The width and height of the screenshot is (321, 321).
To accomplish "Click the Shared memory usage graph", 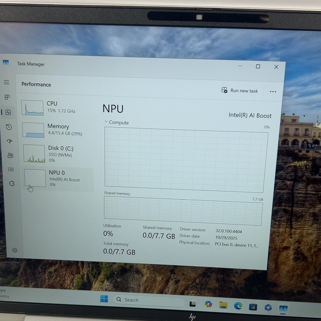I will pos(183,211).
